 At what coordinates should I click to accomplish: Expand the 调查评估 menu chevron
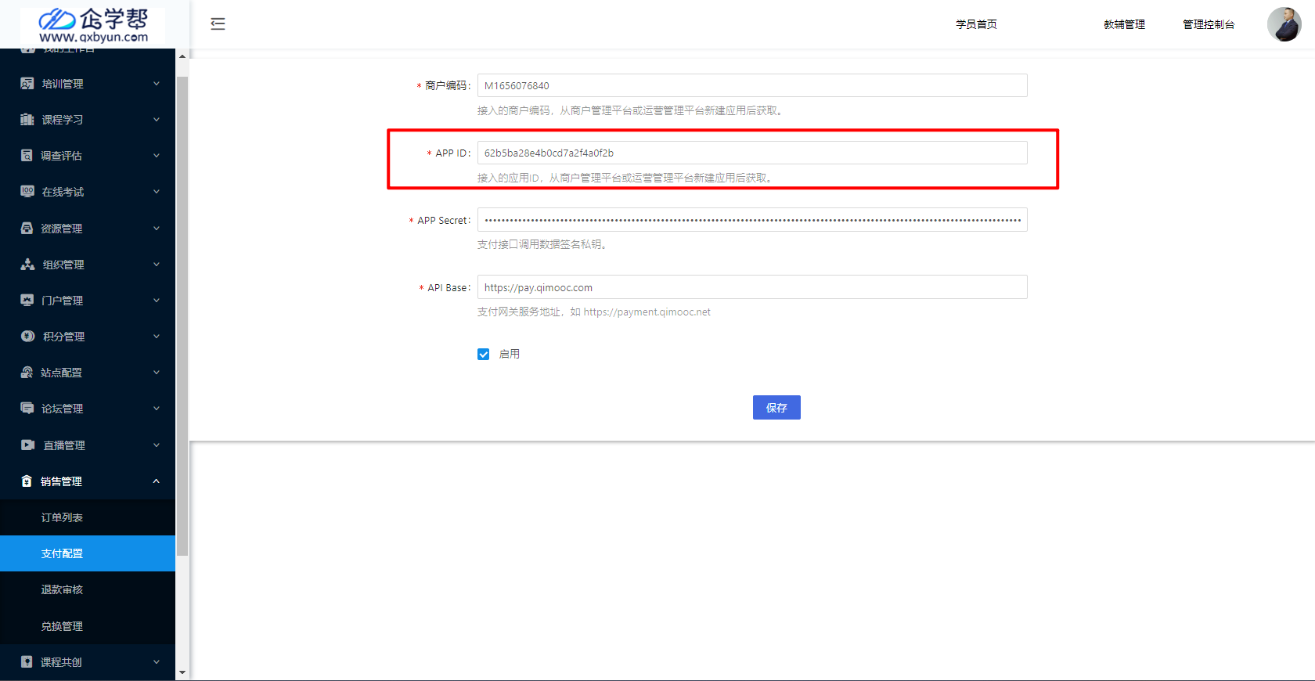click(x=157, y=156)
